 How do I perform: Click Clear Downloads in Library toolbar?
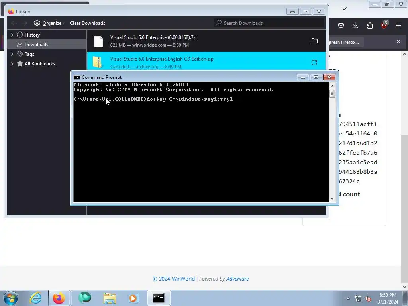pyautogui.click(x=87, y=23)
